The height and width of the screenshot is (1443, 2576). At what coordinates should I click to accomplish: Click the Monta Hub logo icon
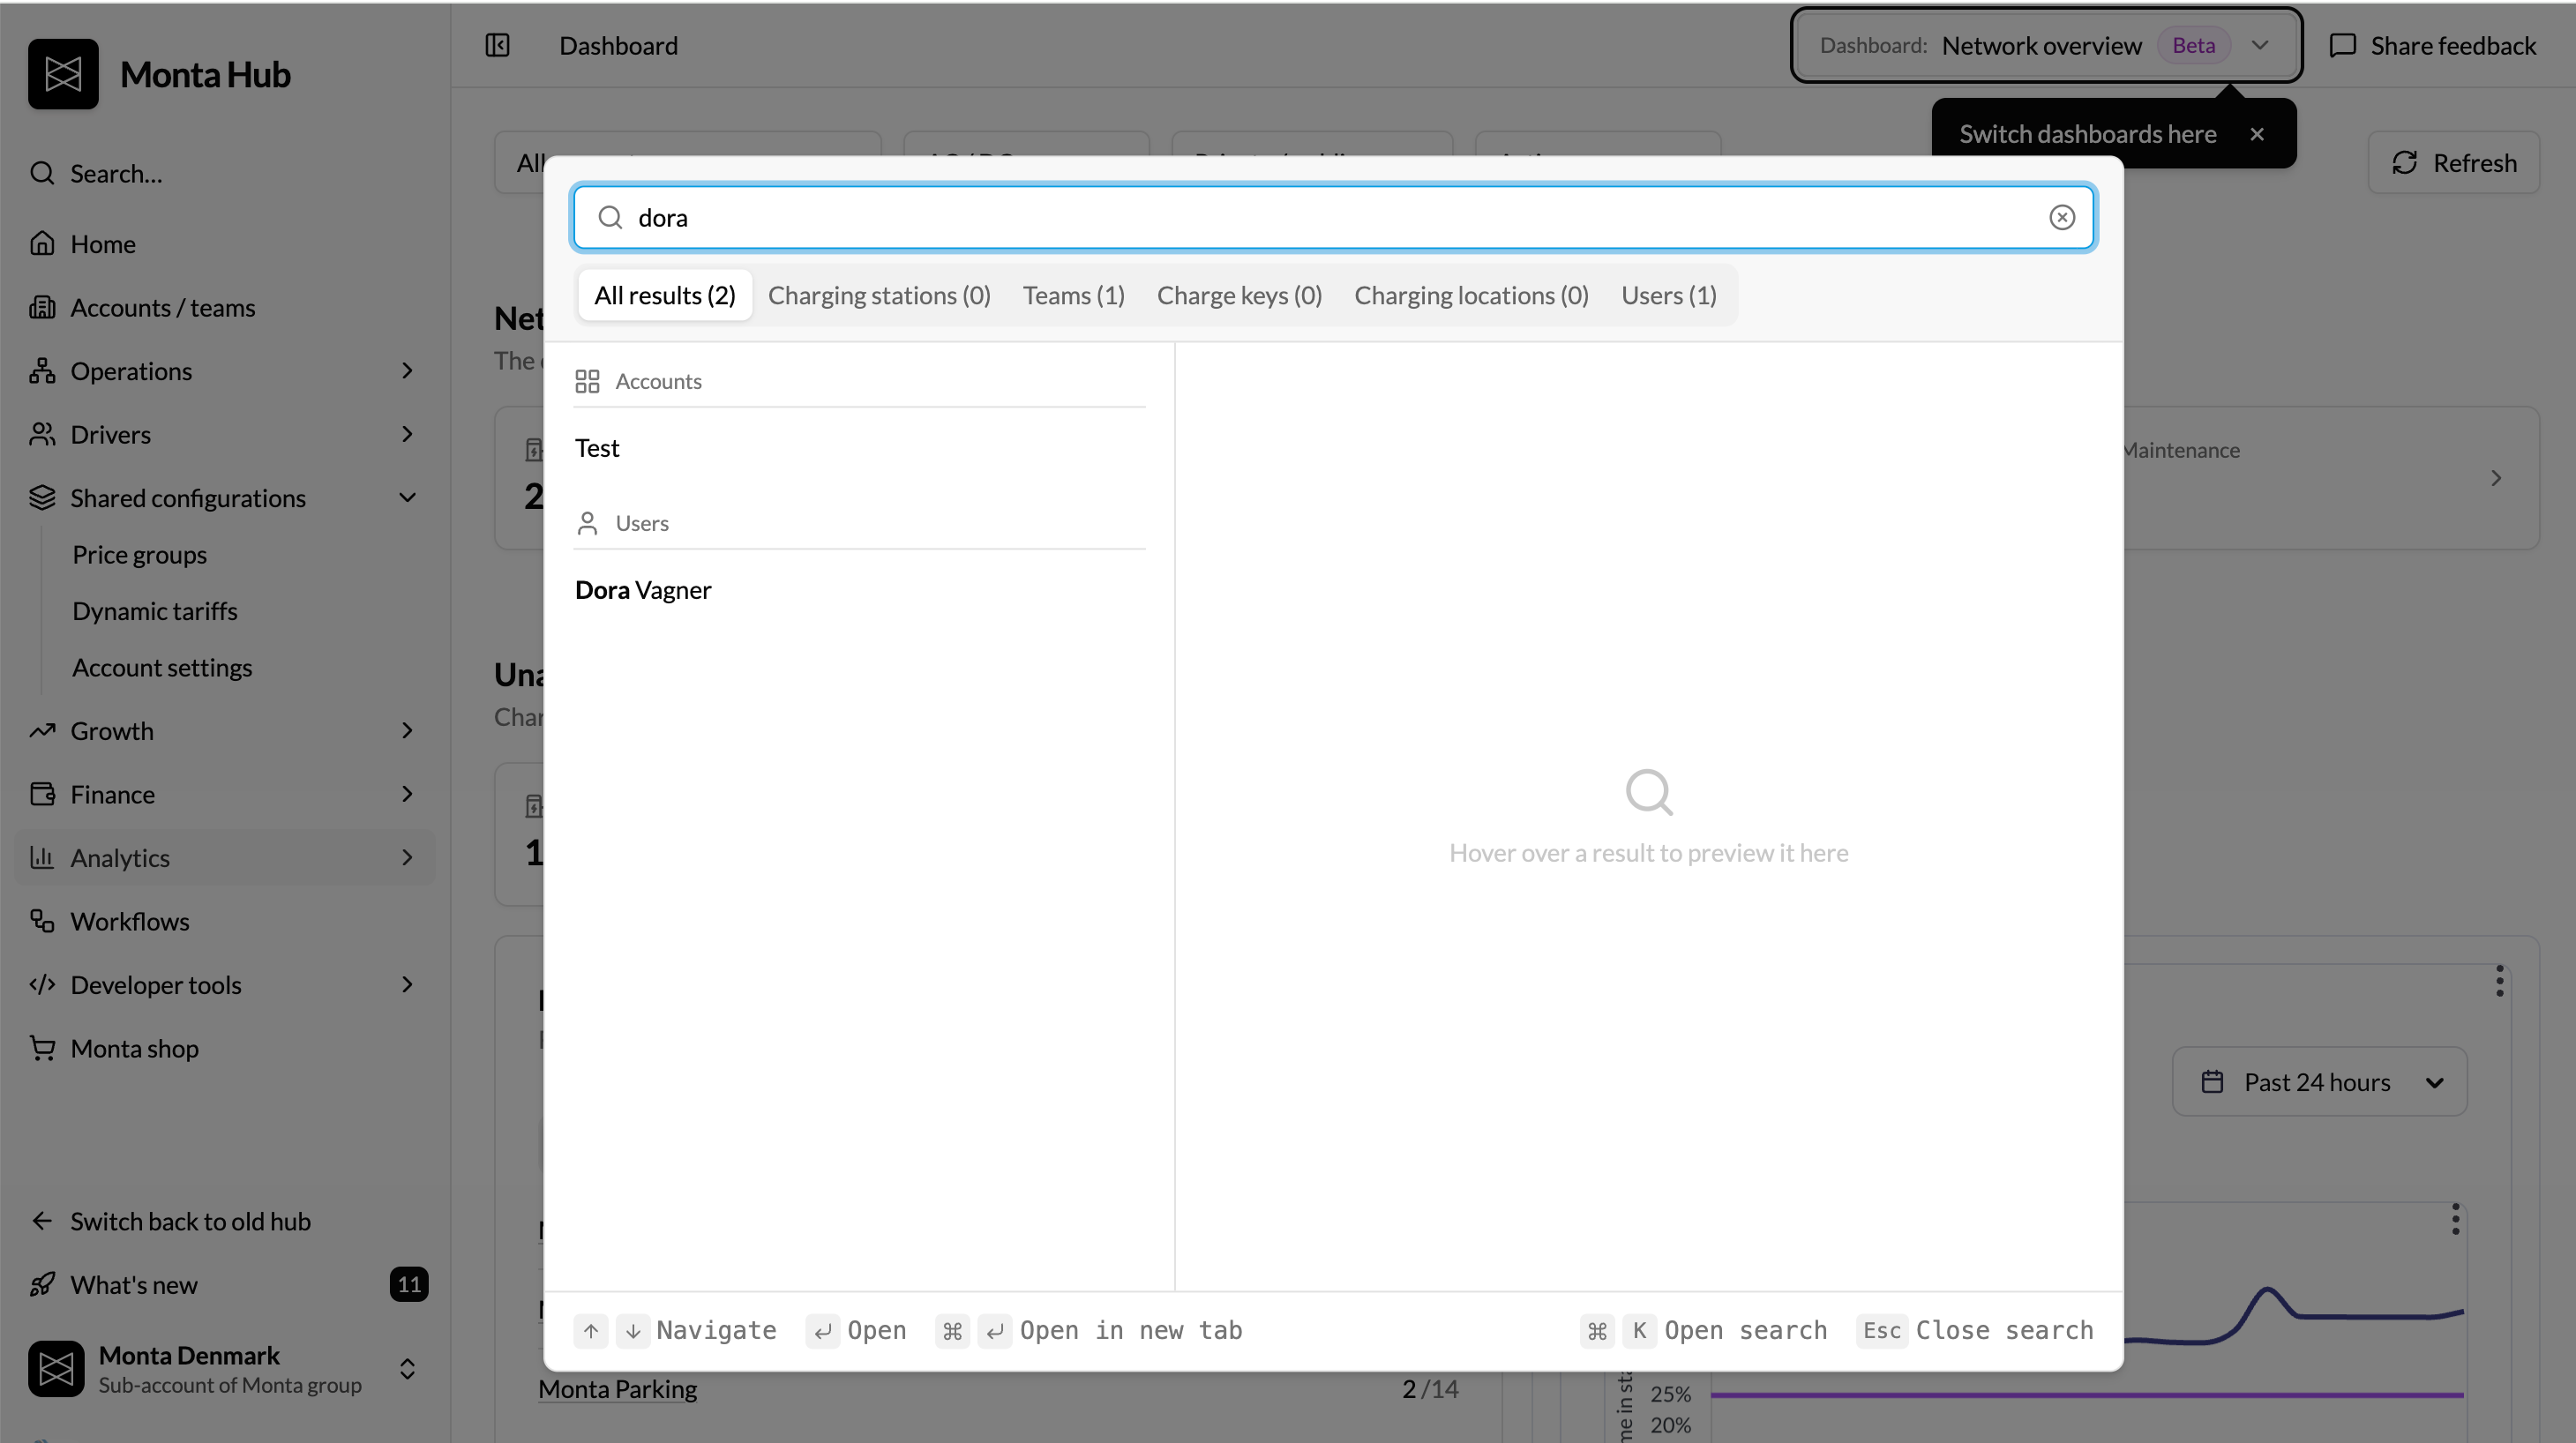click(63, 74)
